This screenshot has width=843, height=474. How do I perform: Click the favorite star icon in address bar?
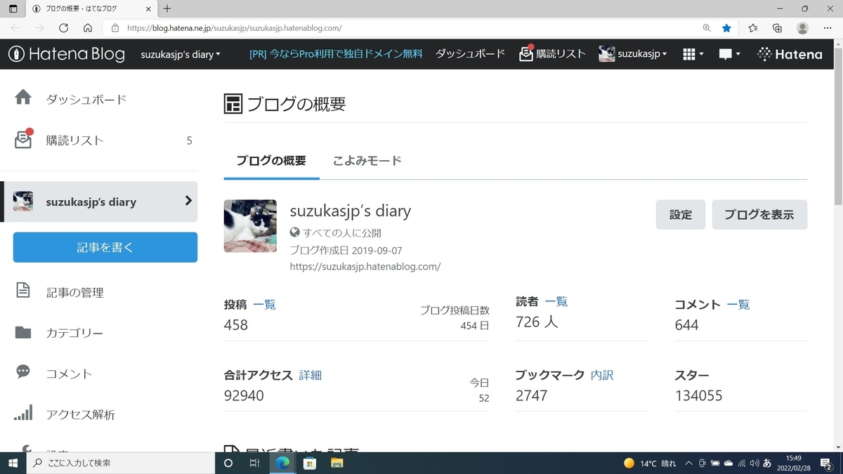click(727, 28)
